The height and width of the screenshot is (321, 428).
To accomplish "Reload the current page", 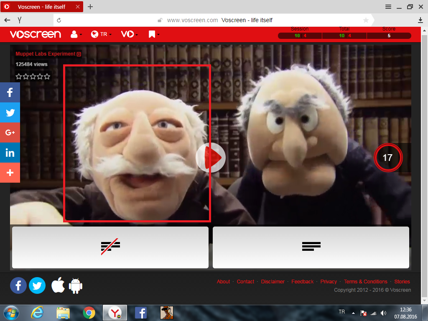I will [x=59, y=20].
